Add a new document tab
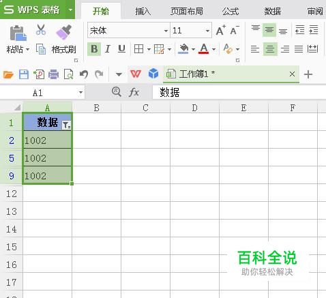Viewport: 326px width, 298px height. [x=308, y=74]
